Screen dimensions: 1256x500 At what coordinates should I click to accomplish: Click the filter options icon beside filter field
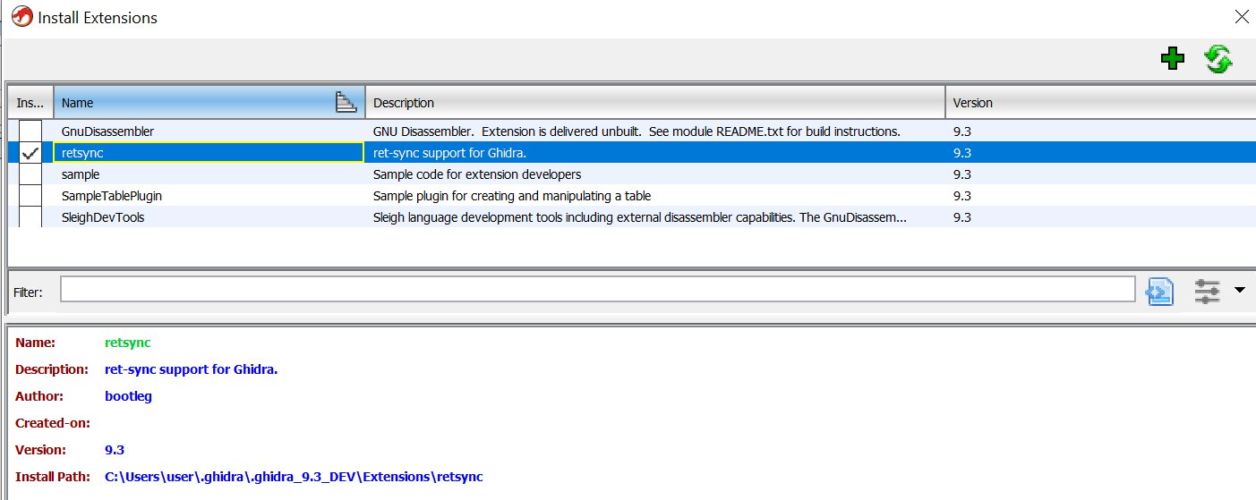[x=1160, y=290]
